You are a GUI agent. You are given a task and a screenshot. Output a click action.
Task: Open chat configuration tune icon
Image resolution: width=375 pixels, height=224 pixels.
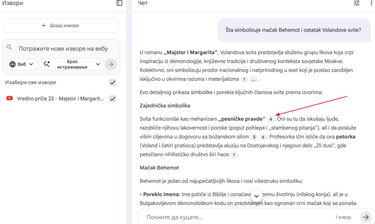(x=356, y=3)
